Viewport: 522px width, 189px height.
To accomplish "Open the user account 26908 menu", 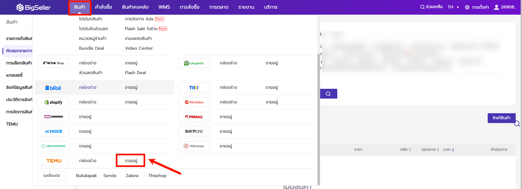I will 505,7.
